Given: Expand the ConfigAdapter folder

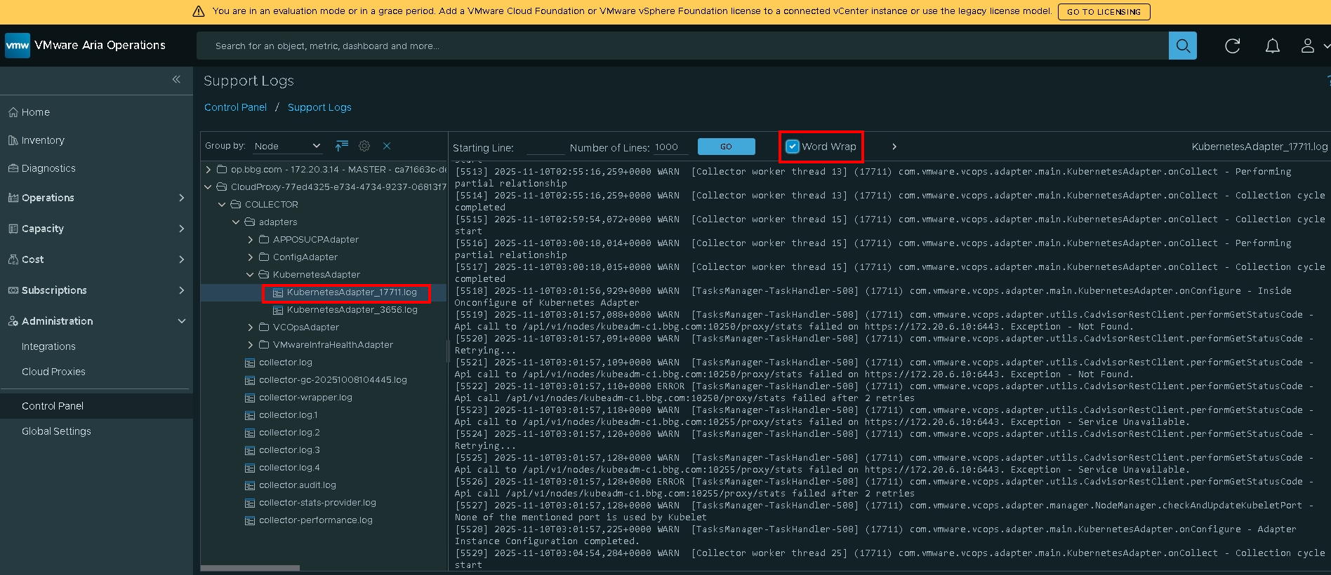Looking at the screenshot, I should (x=250, y=257).
